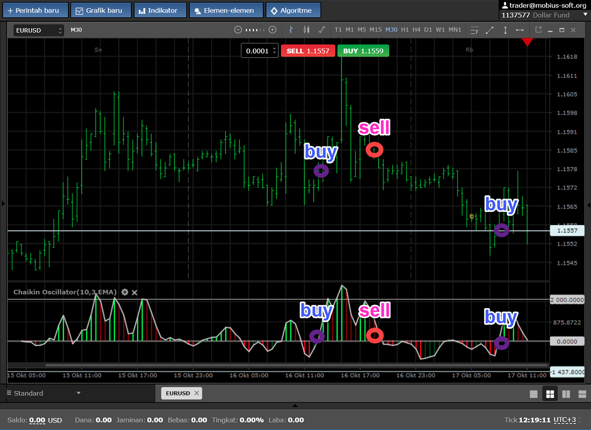Screen dimensions: 591x430
Task: Switch to two-column chart layout
Action: point(566,394)
